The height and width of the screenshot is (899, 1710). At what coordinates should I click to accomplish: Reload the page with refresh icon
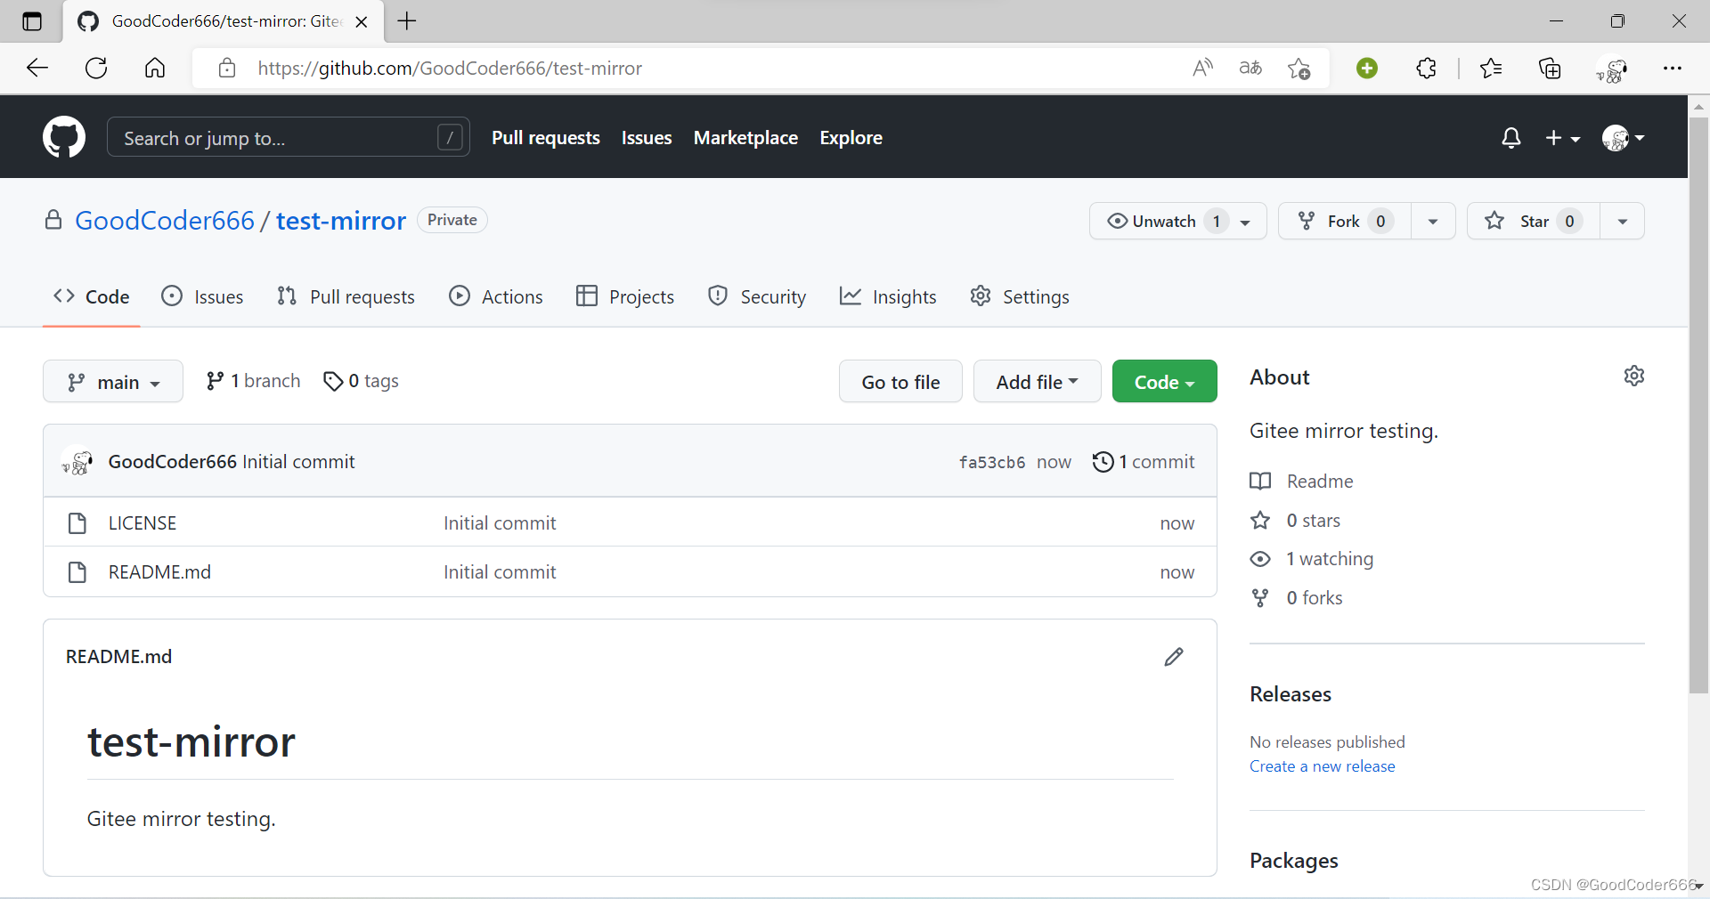click(96, 68)
